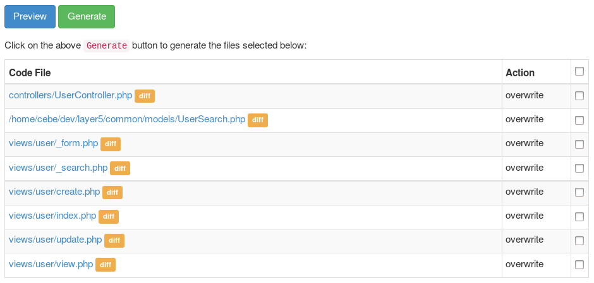Image resolution: width=594 pixels, height=283 pixels.
Task: Click the green Generate button
Action: pos(87,16)
